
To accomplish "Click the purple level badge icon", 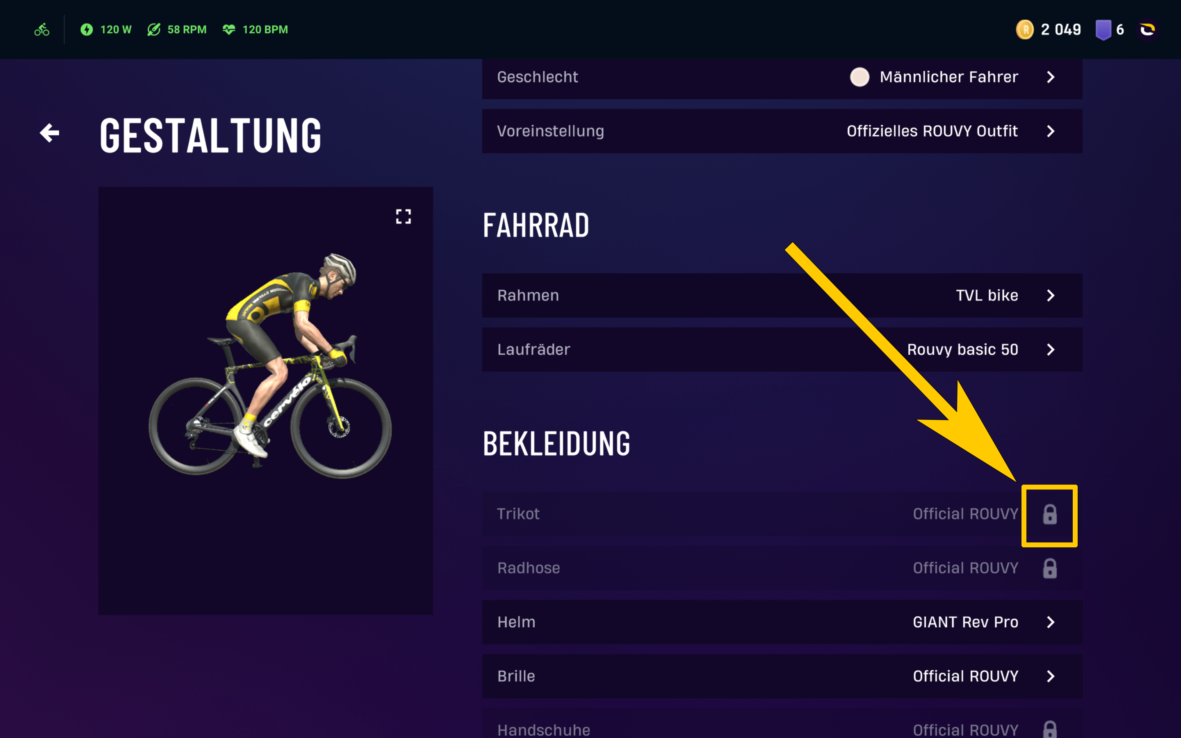I will (1103, 30).
